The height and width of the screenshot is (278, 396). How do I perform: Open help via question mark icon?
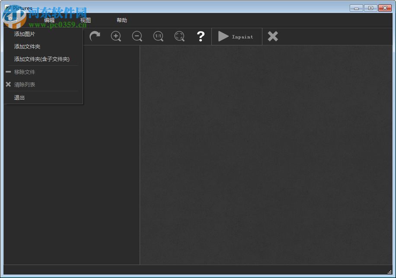[201, 36]
